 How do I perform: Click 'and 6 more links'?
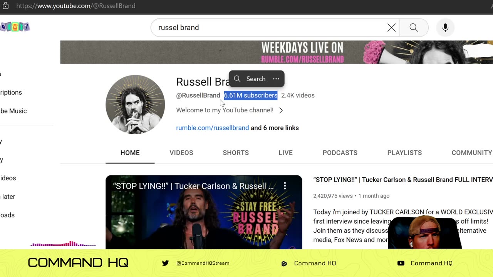(275, 128)
